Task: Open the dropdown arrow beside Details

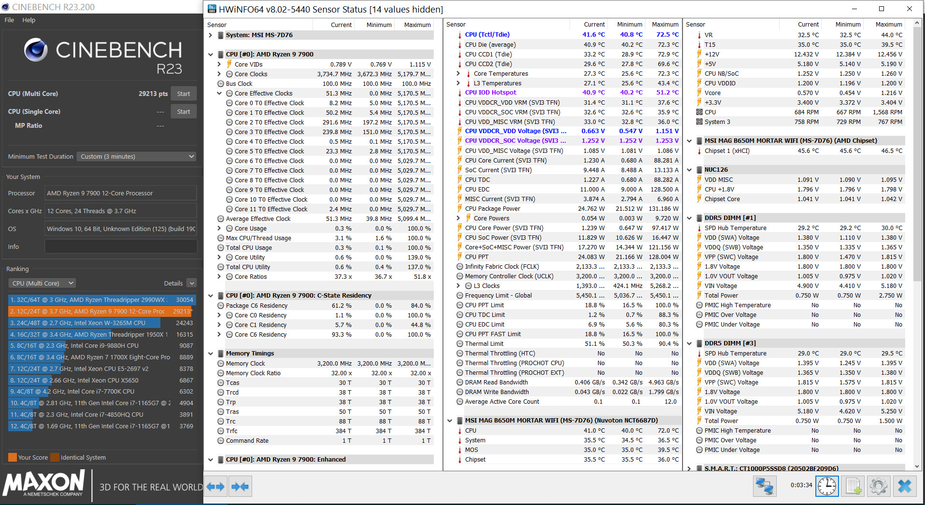Action: point(192,283)
